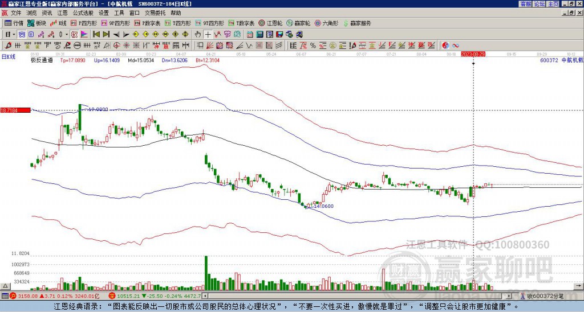Open the 窗口 menu
The height and width of the screenshot is (312, 584).
(x=135, y=13)
